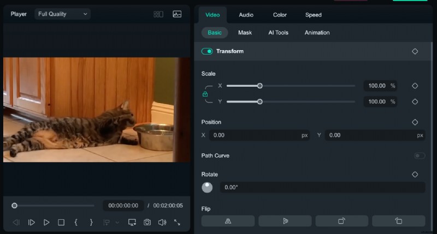Select the Basic sub-tab
The image size is (437, 234).
(x=215, y=33)
